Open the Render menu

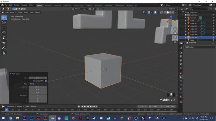click(17, 5)
